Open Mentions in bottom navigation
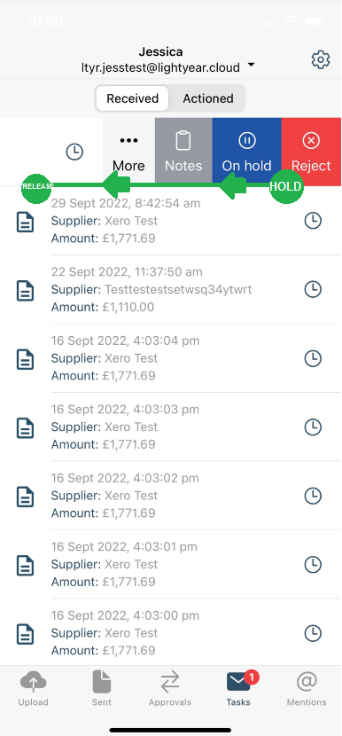Viewport: 342px width, 736px height. [x=307, y=689]
